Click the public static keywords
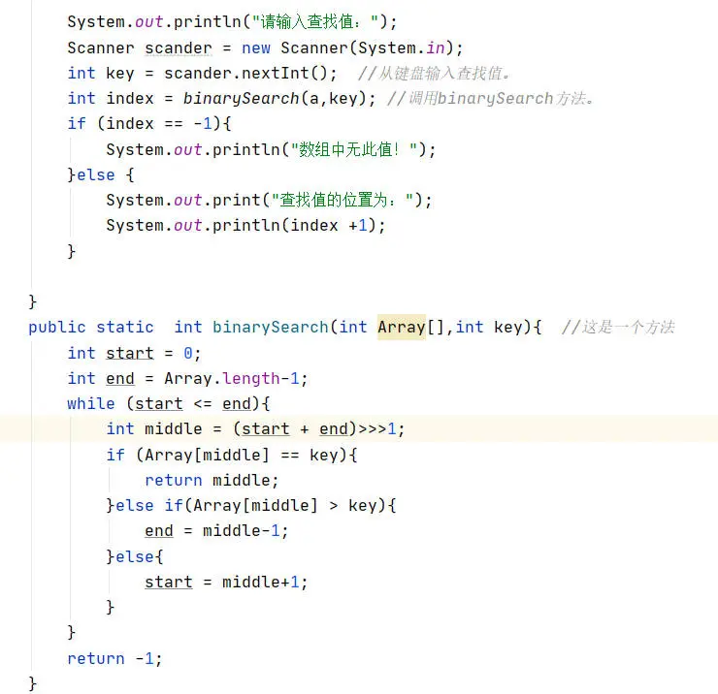This screenshot has width=718, height=694. 90,327
